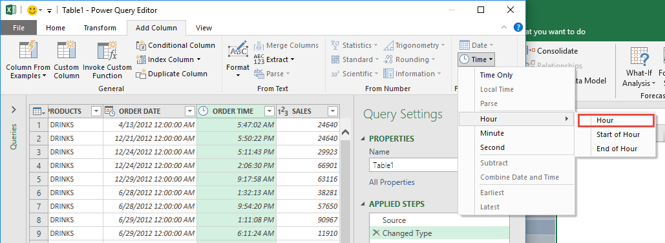Screen dimensions: 665x243
Task: Open PRODUCTS column filter dropdown
Action: pyautogui.click(x=96, y=112)
